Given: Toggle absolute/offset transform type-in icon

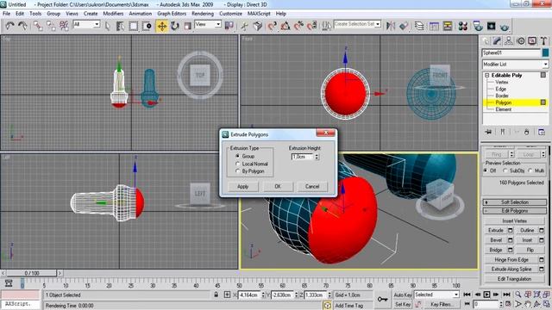Looking at the screenshot, I should click(227, 294).
